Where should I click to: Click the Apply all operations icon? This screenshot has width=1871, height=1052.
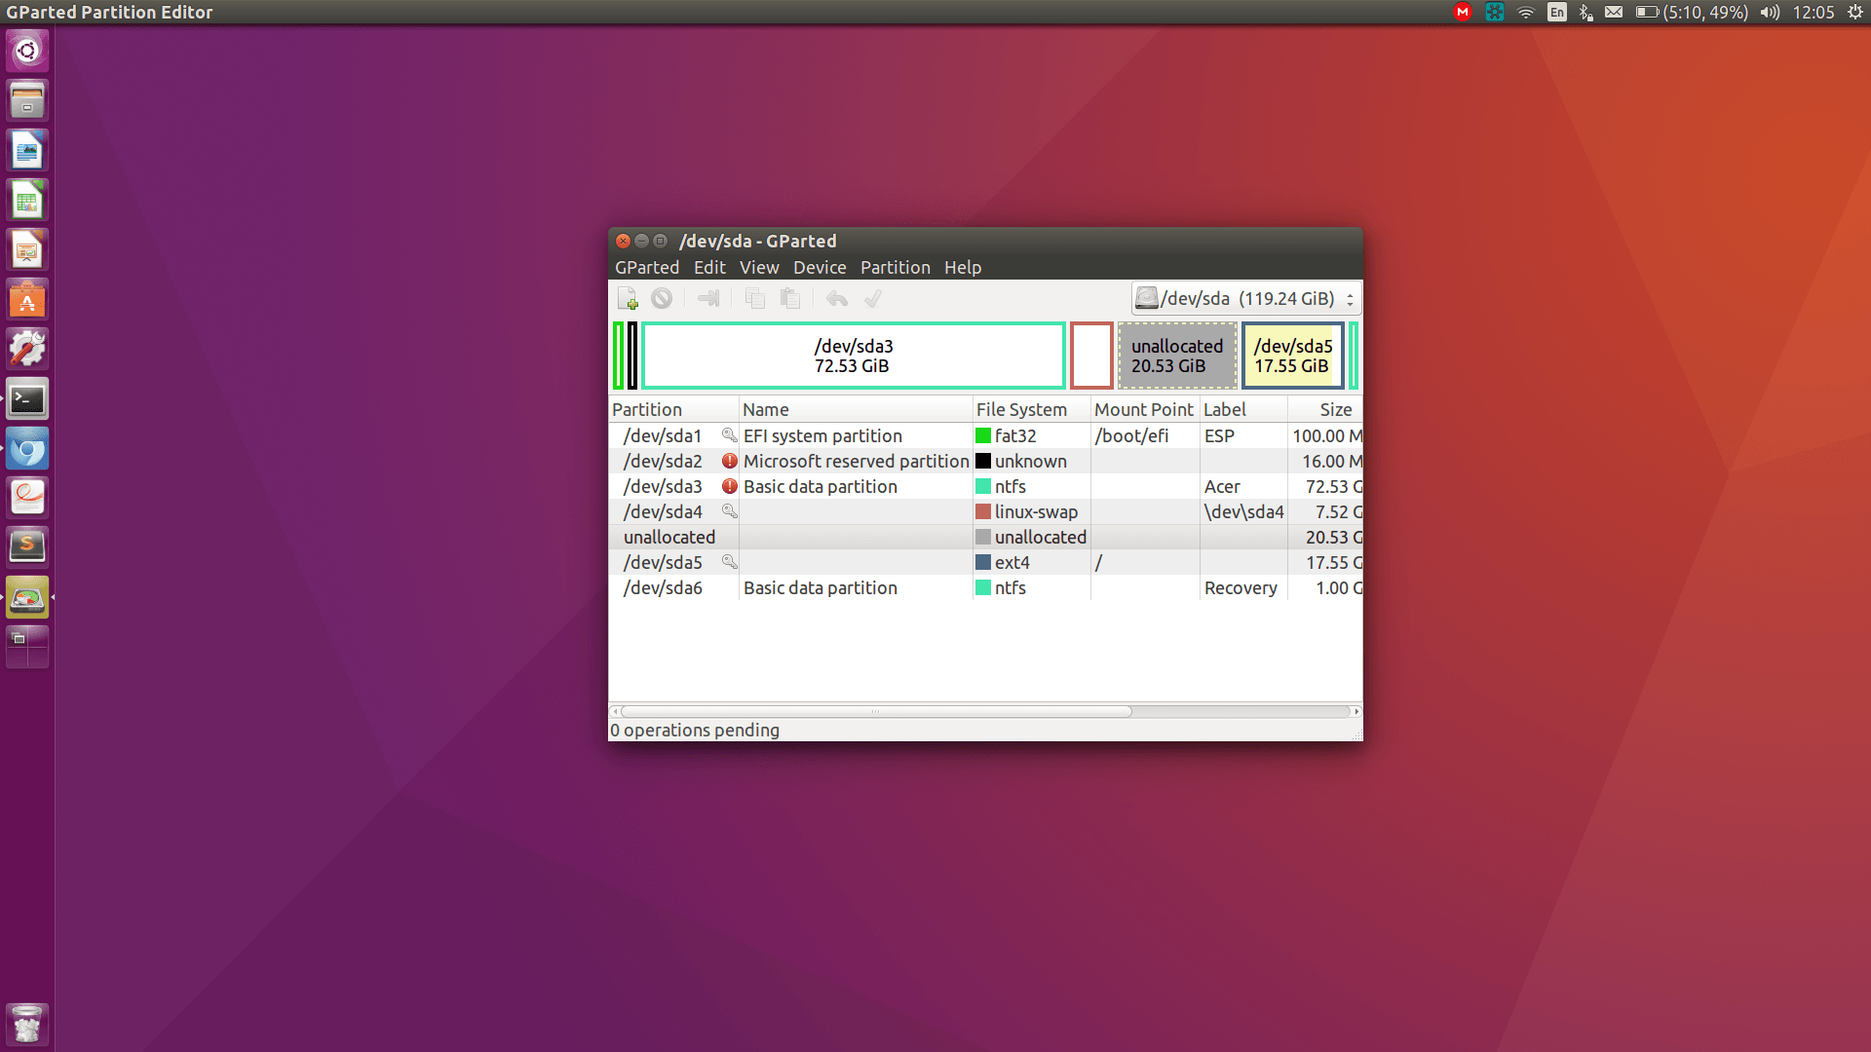(871, 298)
